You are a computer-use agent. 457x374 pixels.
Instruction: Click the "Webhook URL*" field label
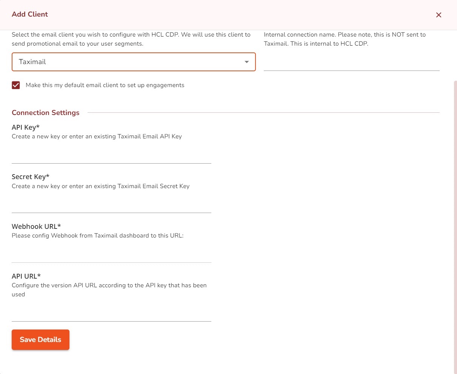point(36,227)
